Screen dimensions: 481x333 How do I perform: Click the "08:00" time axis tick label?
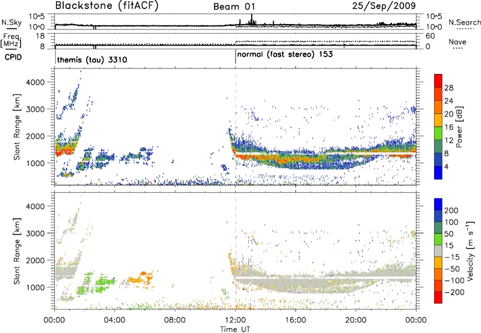point(175,320)
